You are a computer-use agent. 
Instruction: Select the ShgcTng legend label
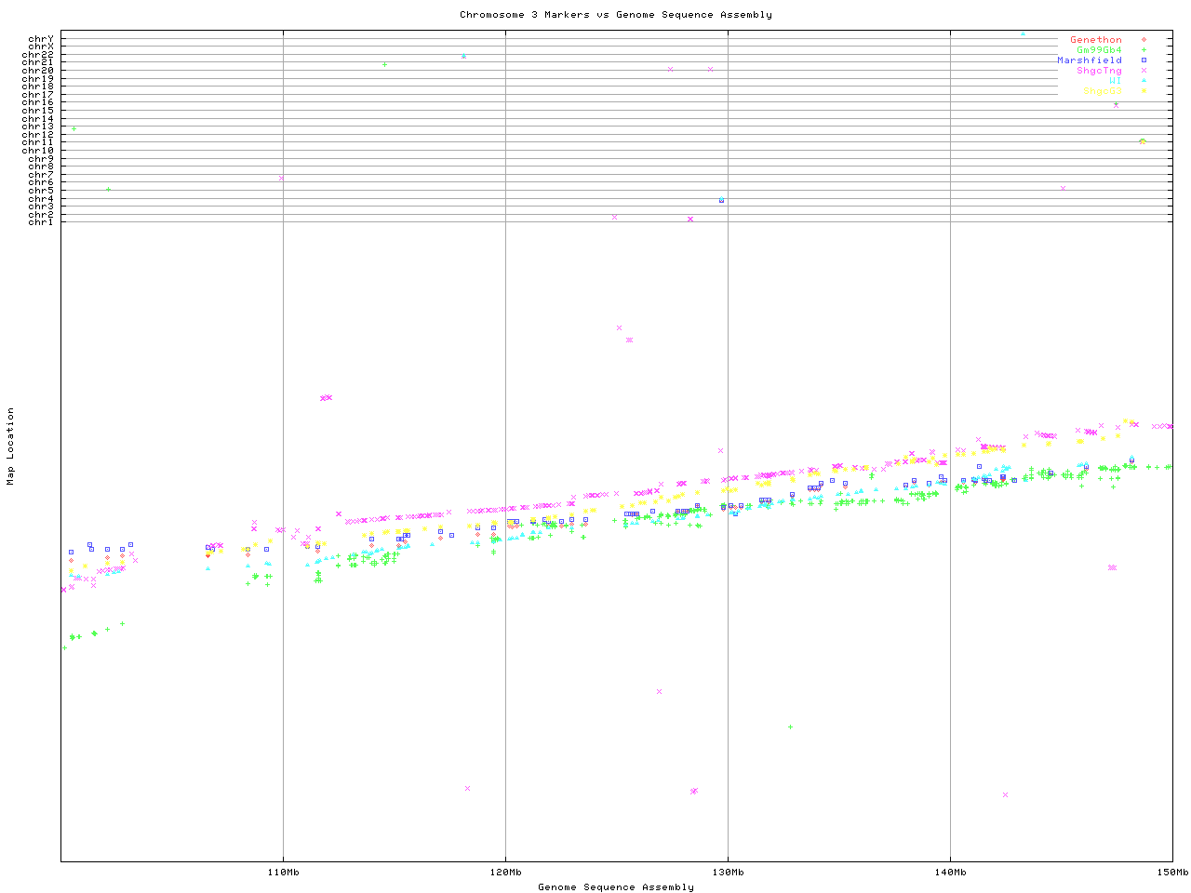[1099, 71]
